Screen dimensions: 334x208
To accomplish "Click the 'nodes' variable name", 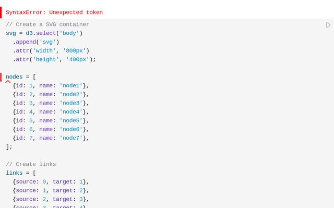I will pos(14,77).
